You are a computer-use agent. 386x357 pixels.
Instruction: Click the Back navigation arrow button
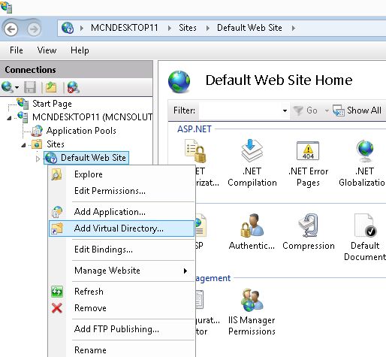11,29
